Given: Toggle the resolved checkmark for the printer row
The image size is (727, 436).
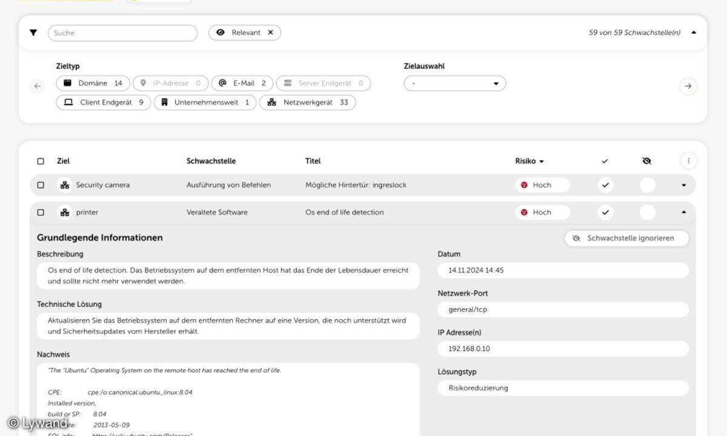Looking at the screenshot, I should point(605,213).
